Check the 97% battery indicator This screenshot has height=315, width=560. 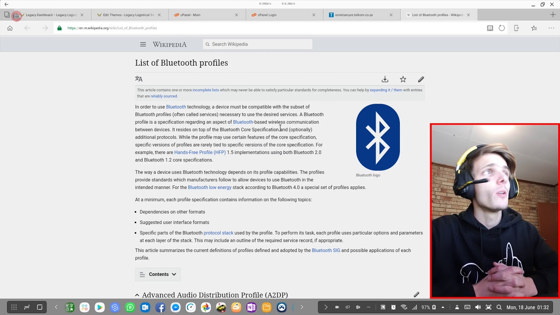tap(428, 308)
